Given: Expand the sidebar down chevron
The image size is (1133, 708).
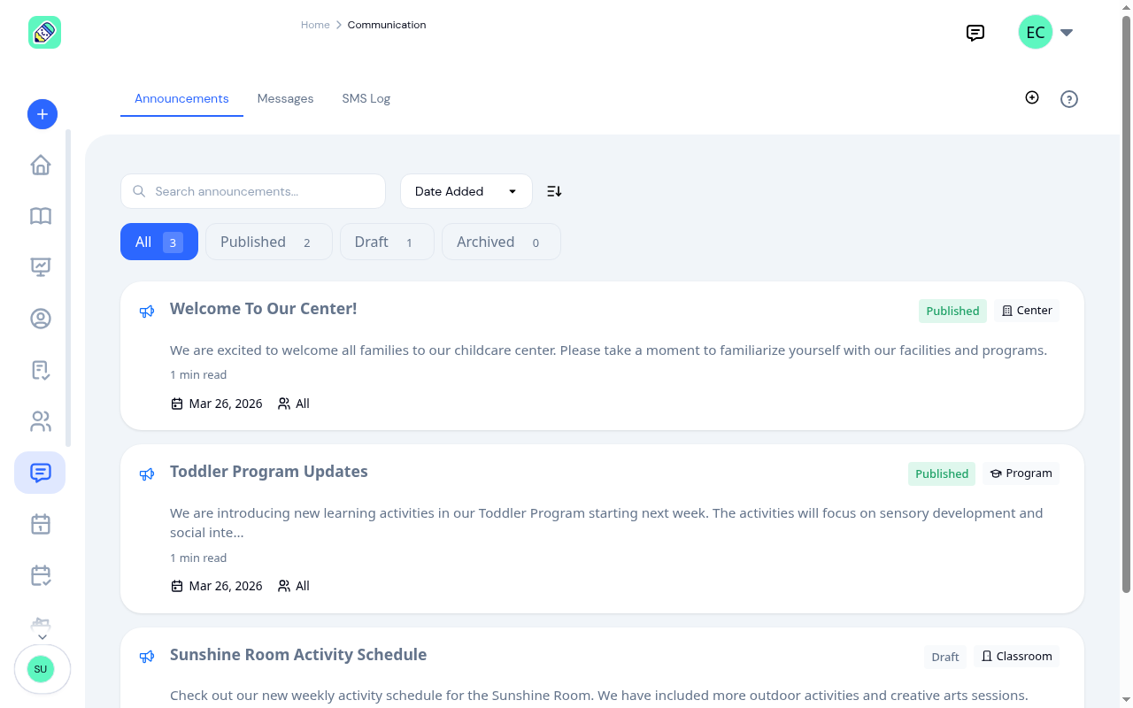Looking at the screenshot, I should [x=42, y=636].
